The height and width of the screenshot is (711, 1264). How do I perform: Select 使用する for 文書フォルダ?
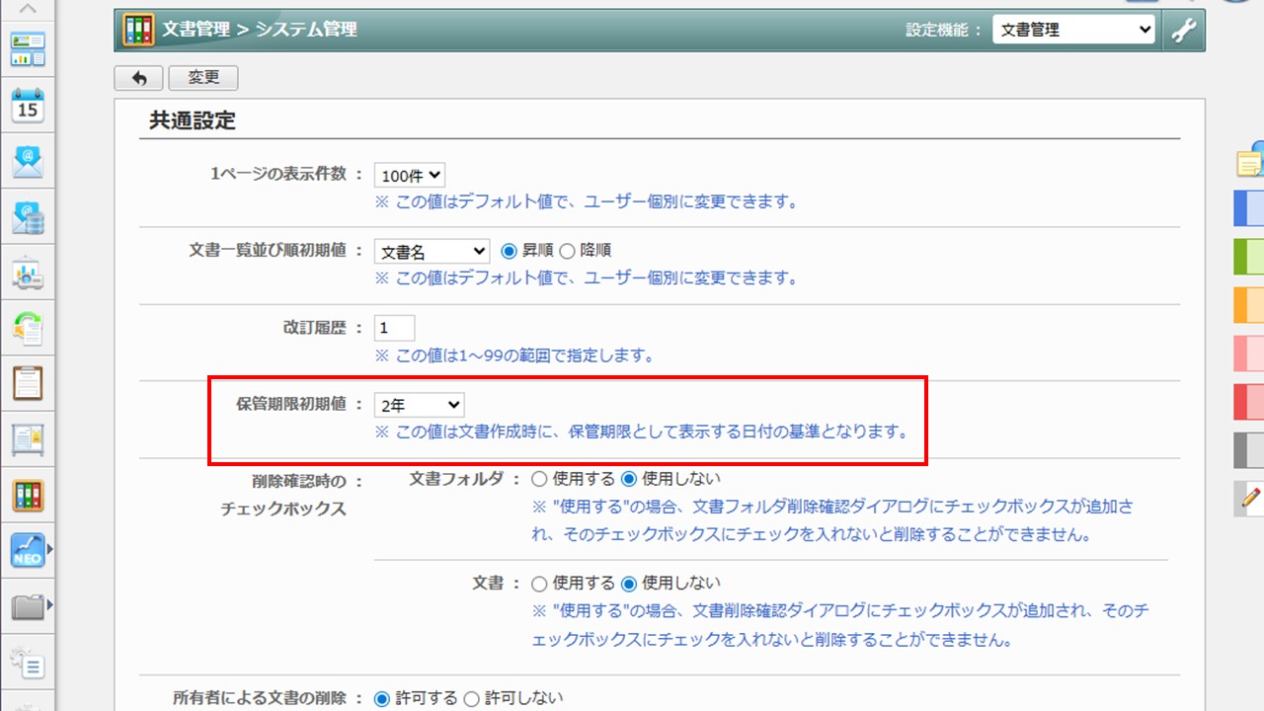[x=539, y=479]
